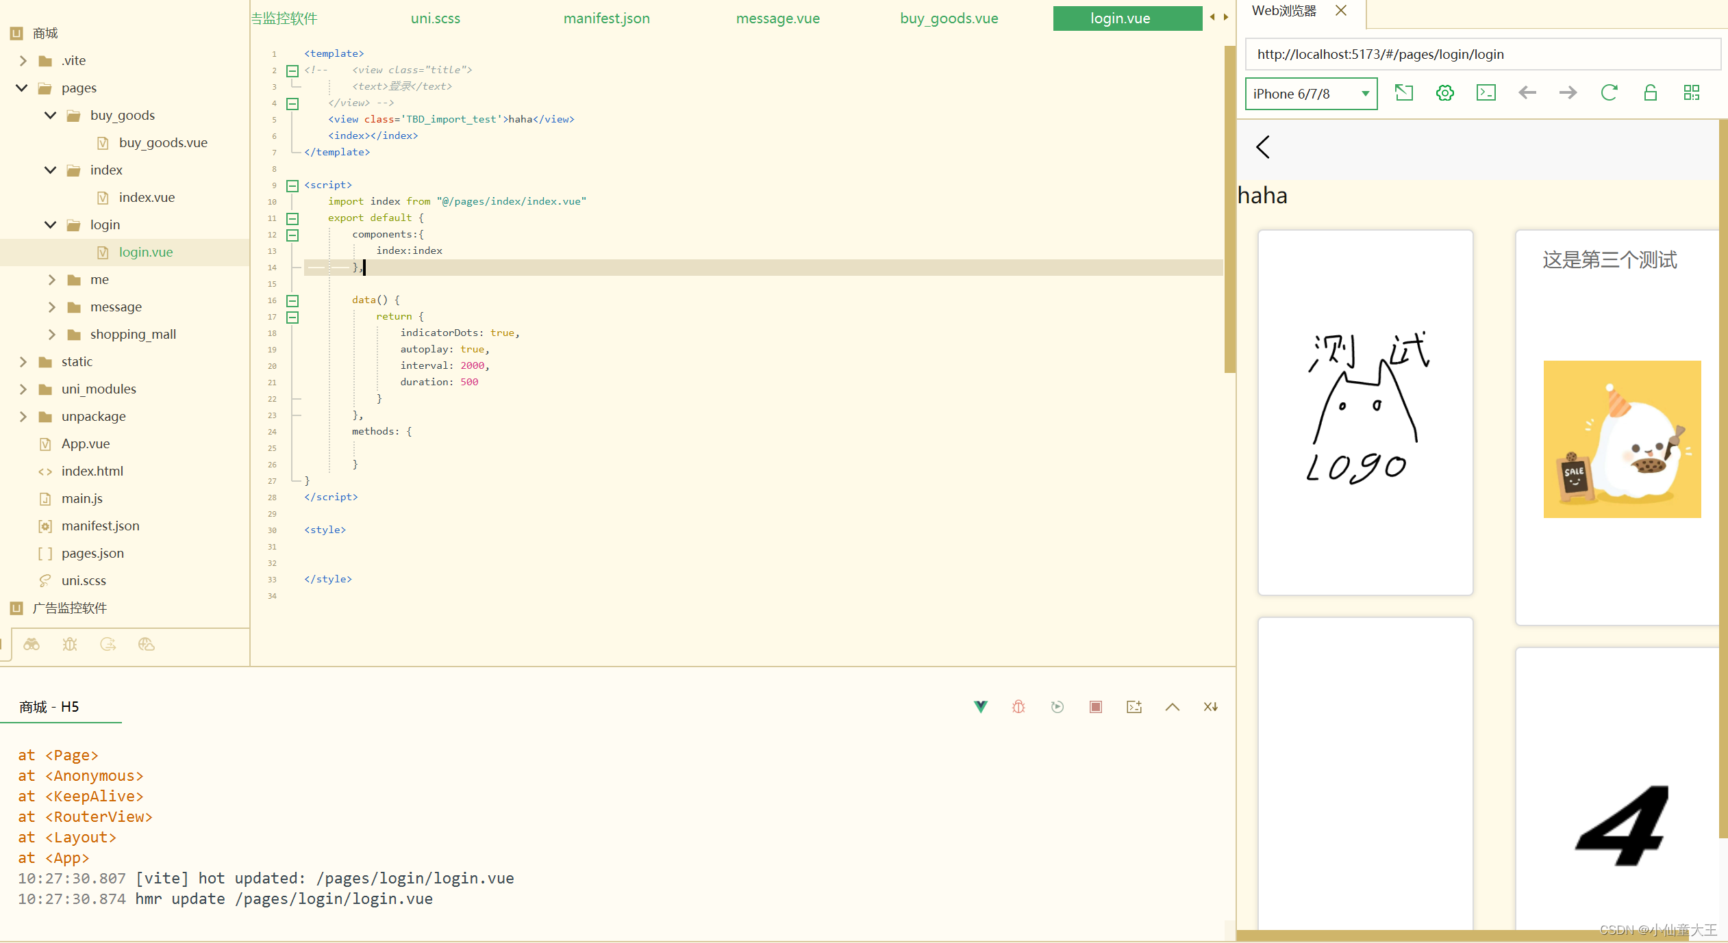This screenshot has width=1728, height=943.
Task: Expand the shopping_mall folder
Action: coord(52,334)
